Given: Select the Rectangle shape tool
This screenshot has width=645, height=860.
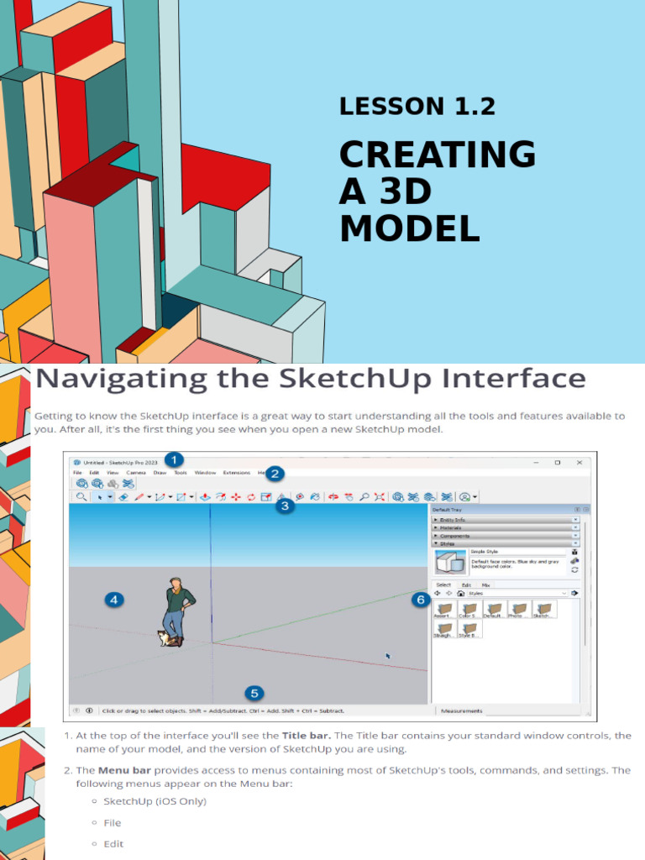Looking at the screenshot, I should pyautogui.click(x=181, y=497).
